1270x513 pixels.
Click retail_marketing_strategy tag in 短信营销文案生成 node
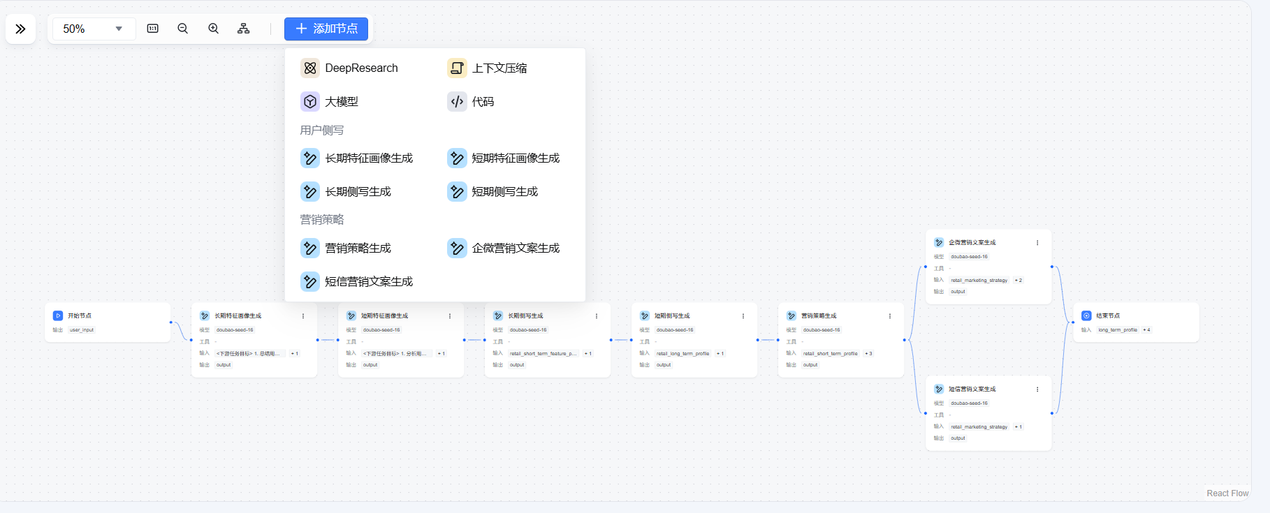tap(979, 427)
